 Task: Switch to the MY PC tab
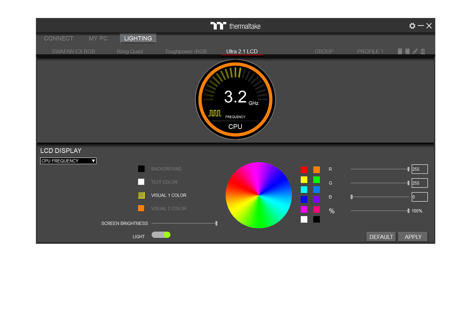(x=98, y=38)
